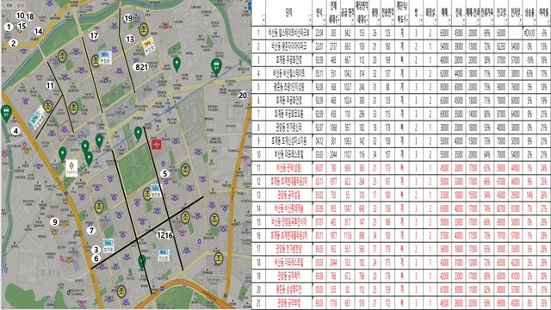Select map marker number 5
Image resolution: width=551 pixels, height=310 pixels.
point(164,173)
